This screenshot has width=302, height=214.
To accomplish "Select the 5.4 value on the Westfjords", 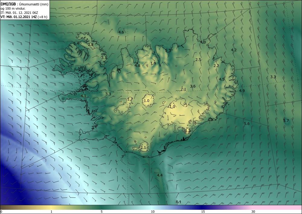I will pyautogui.click(x=76, y=43).
